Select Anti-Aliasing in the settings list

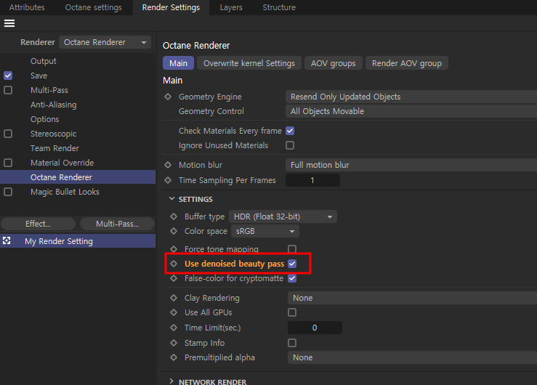click(x=53, y=105)
